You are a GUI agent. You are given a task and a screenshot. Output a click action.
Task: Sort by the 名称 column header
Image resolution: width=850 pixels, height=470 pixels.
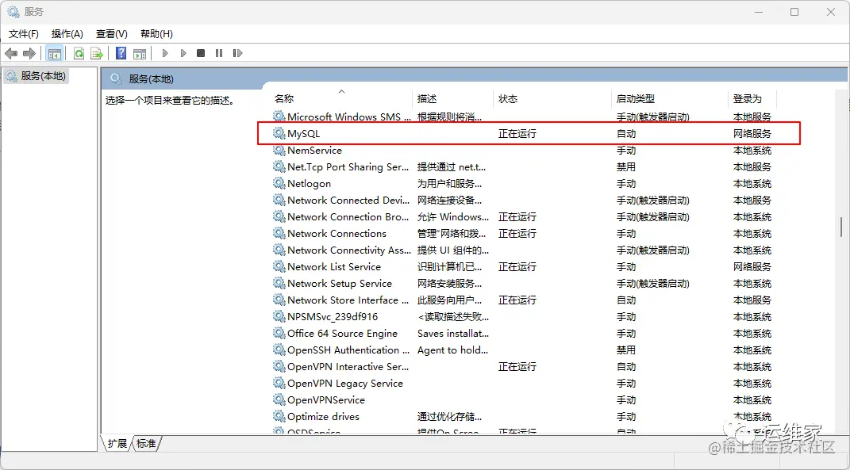(284, 98)
